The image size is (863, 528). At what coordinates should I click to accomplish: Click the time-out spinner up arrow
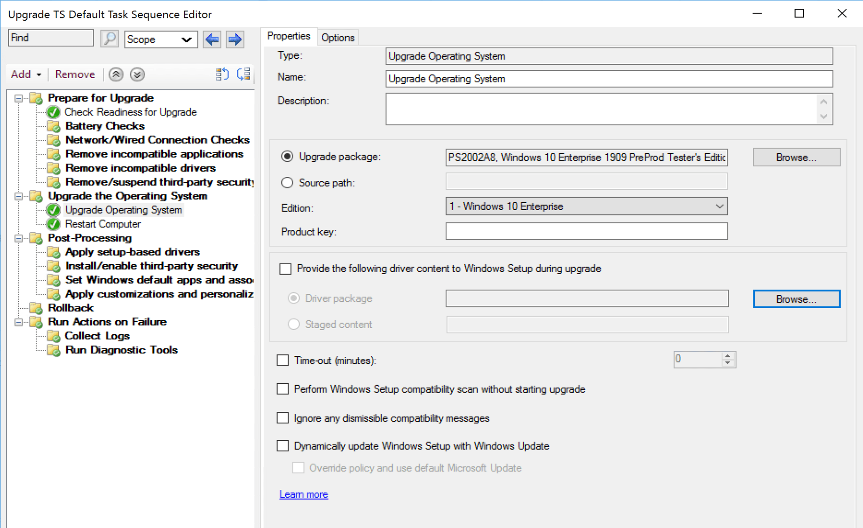point(728,356)
